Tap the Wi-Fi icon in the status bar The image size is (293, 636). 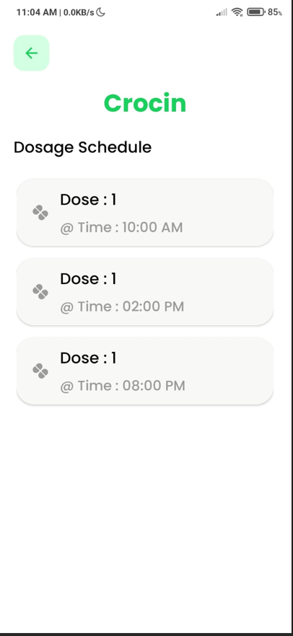237,12
